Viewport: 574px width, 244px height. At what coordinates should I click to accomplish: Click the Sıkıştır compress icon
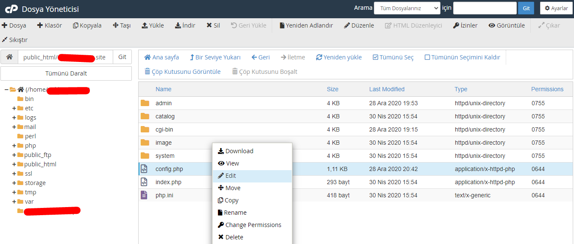[5, 40]
